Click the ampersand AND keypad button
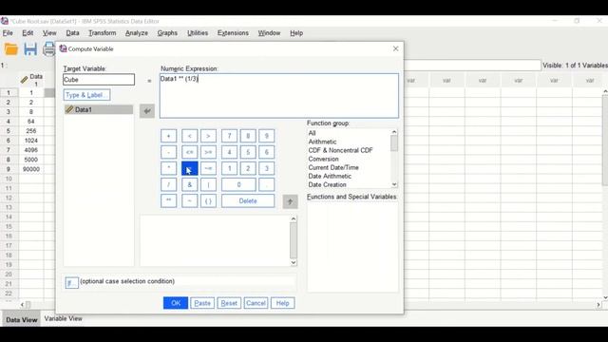The width and height of the screenshot is (608, 342). [x=190, y=185]
